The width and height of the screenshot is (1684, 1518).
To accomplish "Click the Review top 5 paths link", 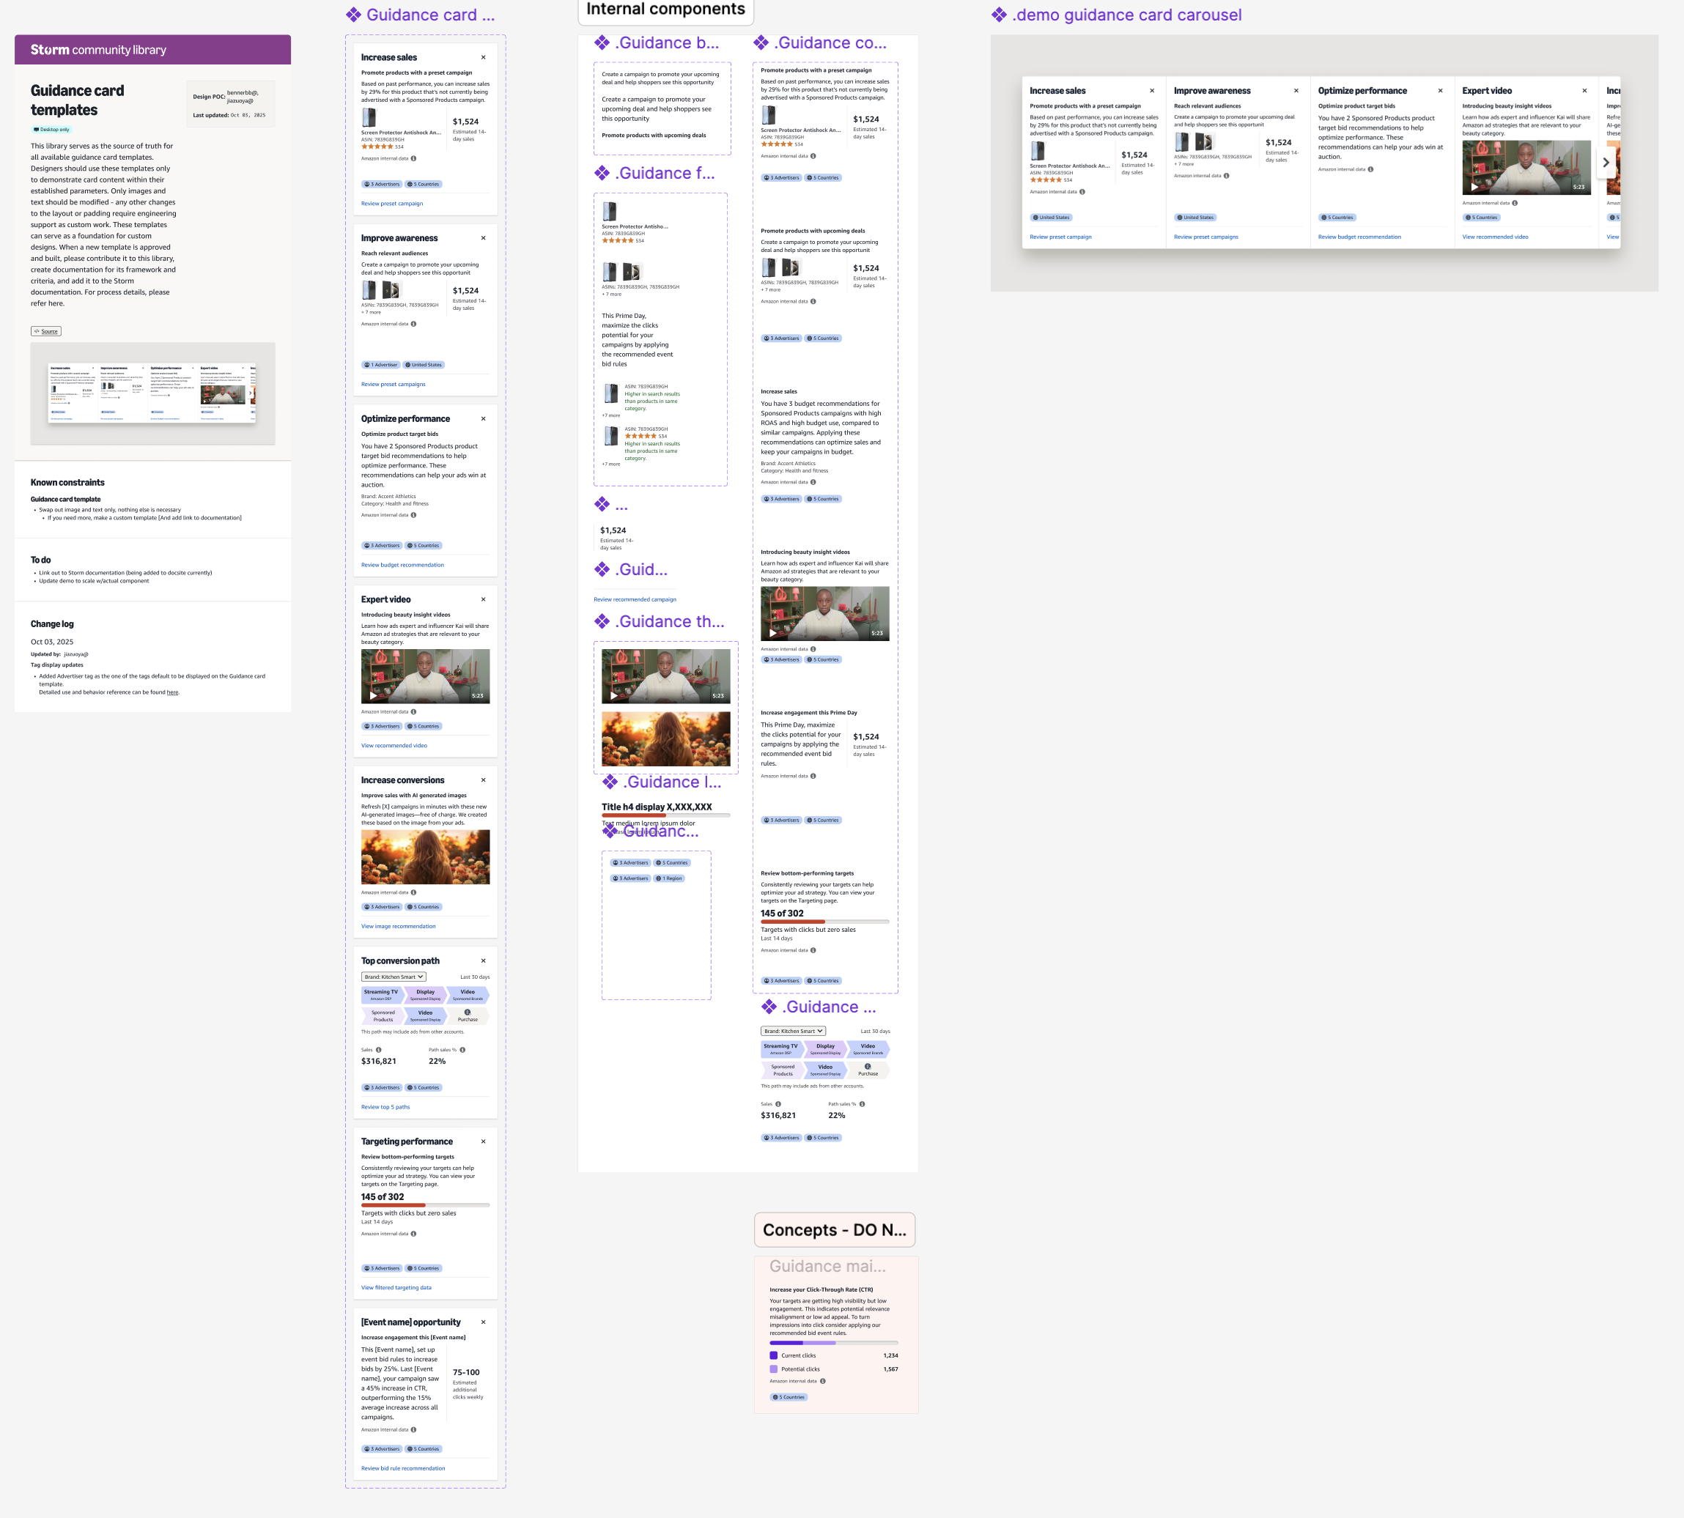I will 385,1107.
